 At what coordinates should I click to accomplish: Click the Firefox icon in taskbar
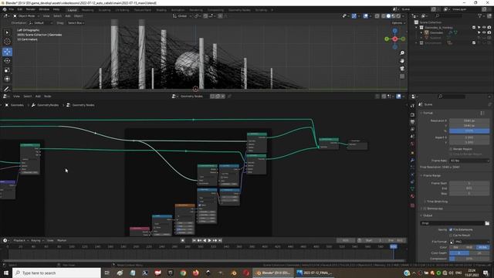[x=195, y=273]
